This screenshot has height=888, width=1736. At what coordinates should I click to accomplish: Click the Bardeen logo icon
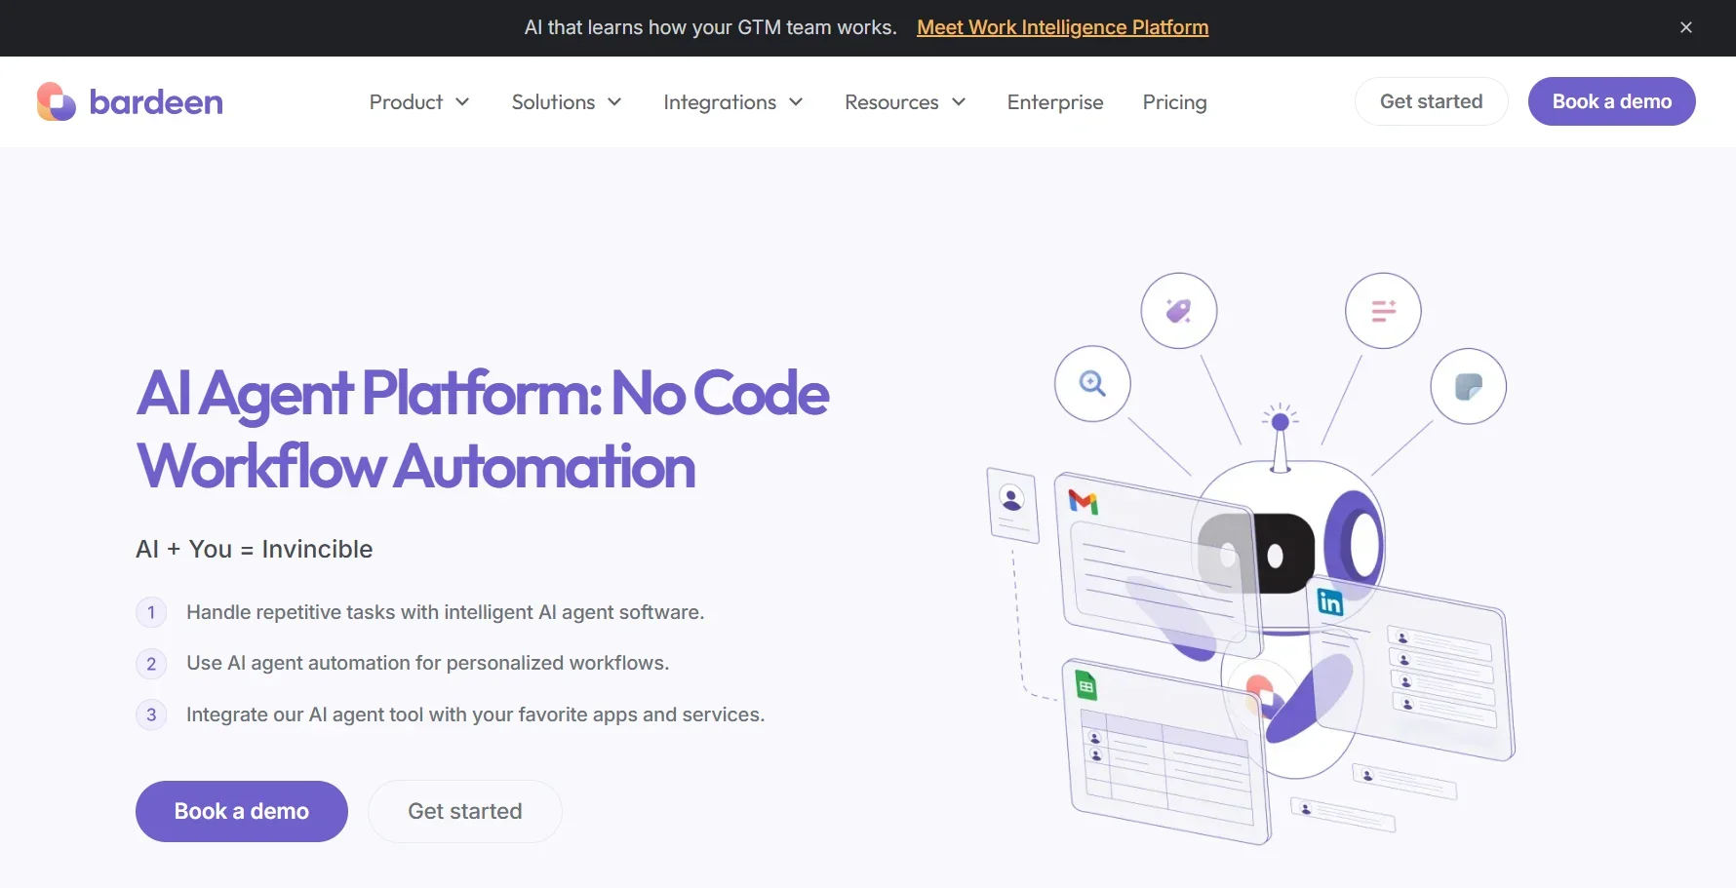click(x=57, y=101)
